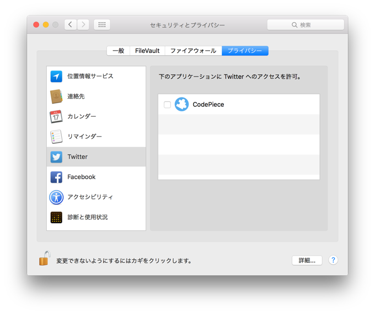Click the Twitter bird icon
The image size is (375, 314).
56,157
